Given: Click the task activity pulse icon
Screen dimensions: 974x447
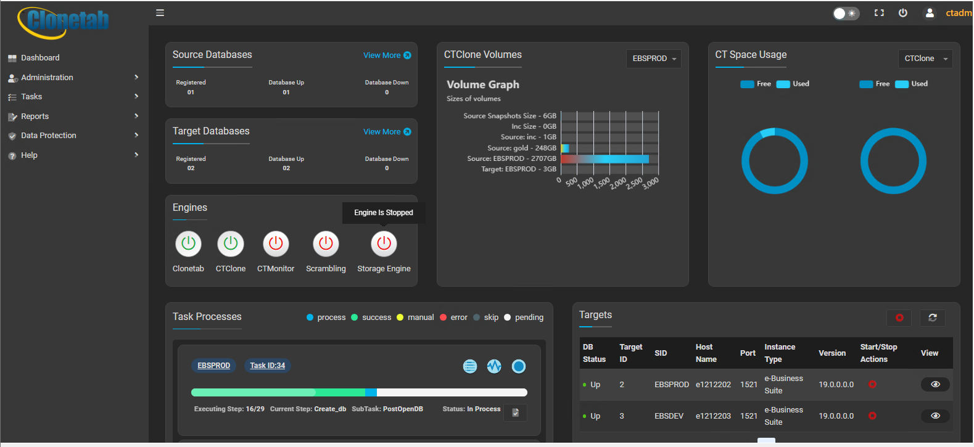Looking at the screenshot, I should click(x=494, y=366).
